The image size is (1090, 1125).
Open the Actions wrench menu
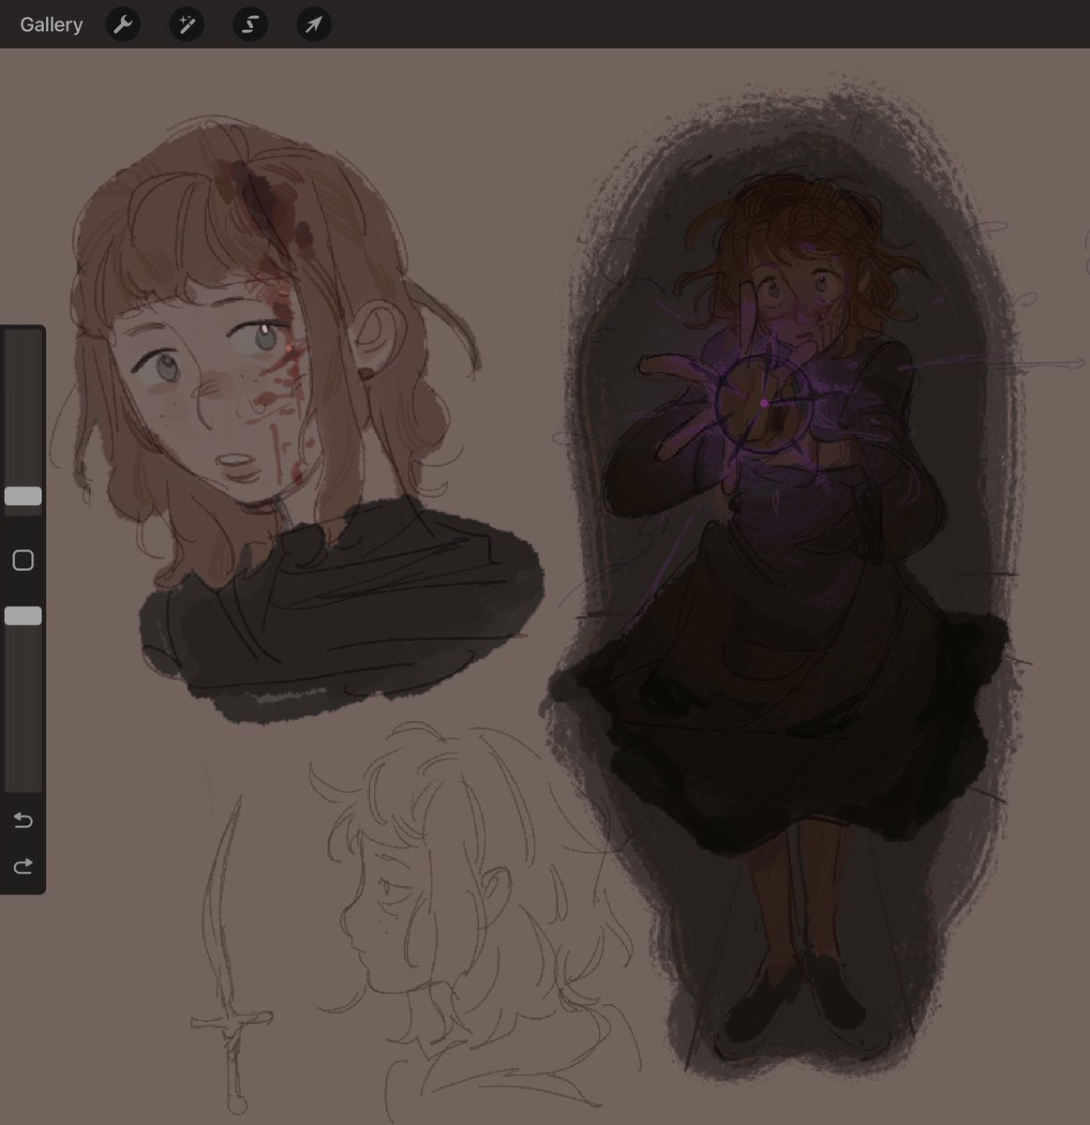(123, 24)
